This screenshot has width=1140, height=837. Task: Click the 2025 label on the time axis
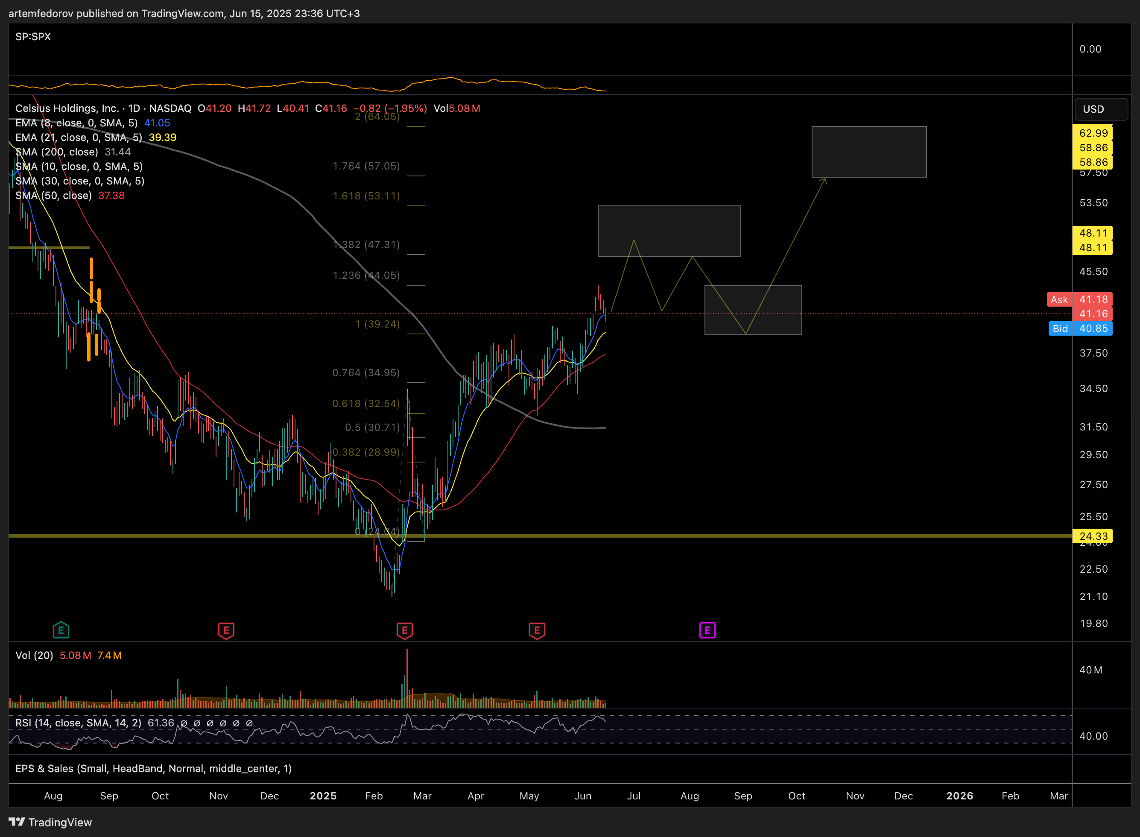pos(323,796)
